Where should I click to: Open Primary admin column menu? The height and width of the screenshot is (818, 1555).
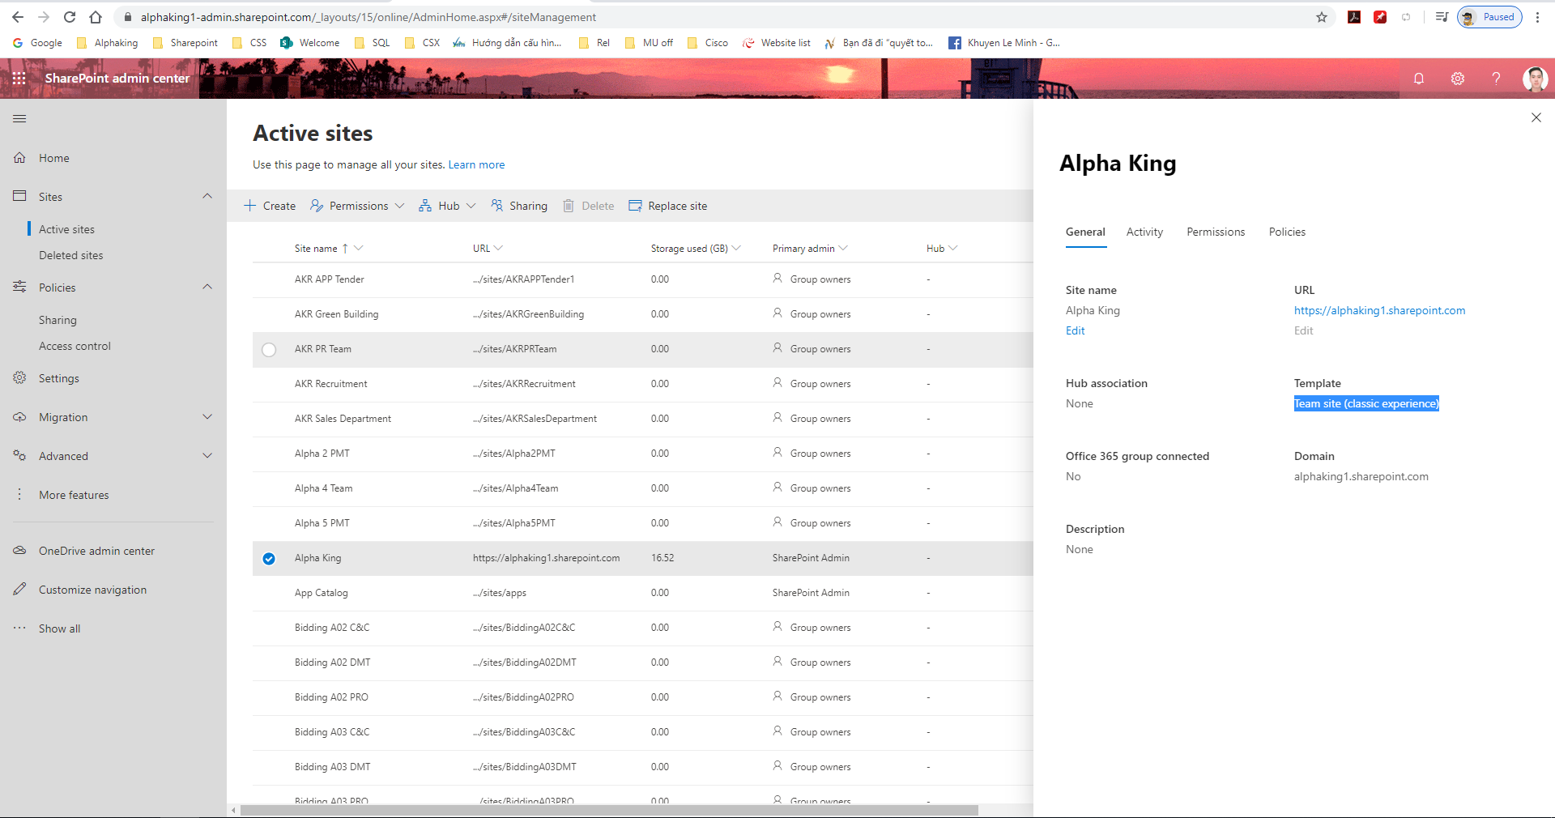[x=843, y=248]
